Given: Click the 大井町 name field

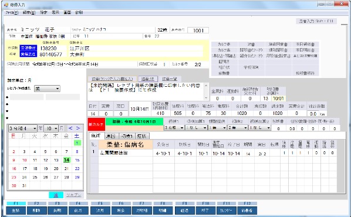Looking at the screenshot, I should pyautogui.click(x=136, y=54).
